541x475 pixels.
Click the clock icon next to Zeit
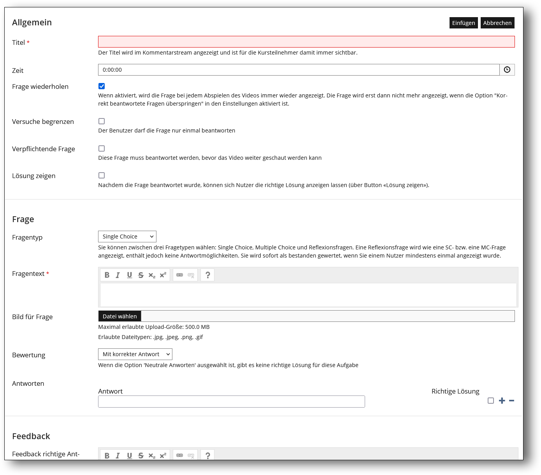click(507, 70)
